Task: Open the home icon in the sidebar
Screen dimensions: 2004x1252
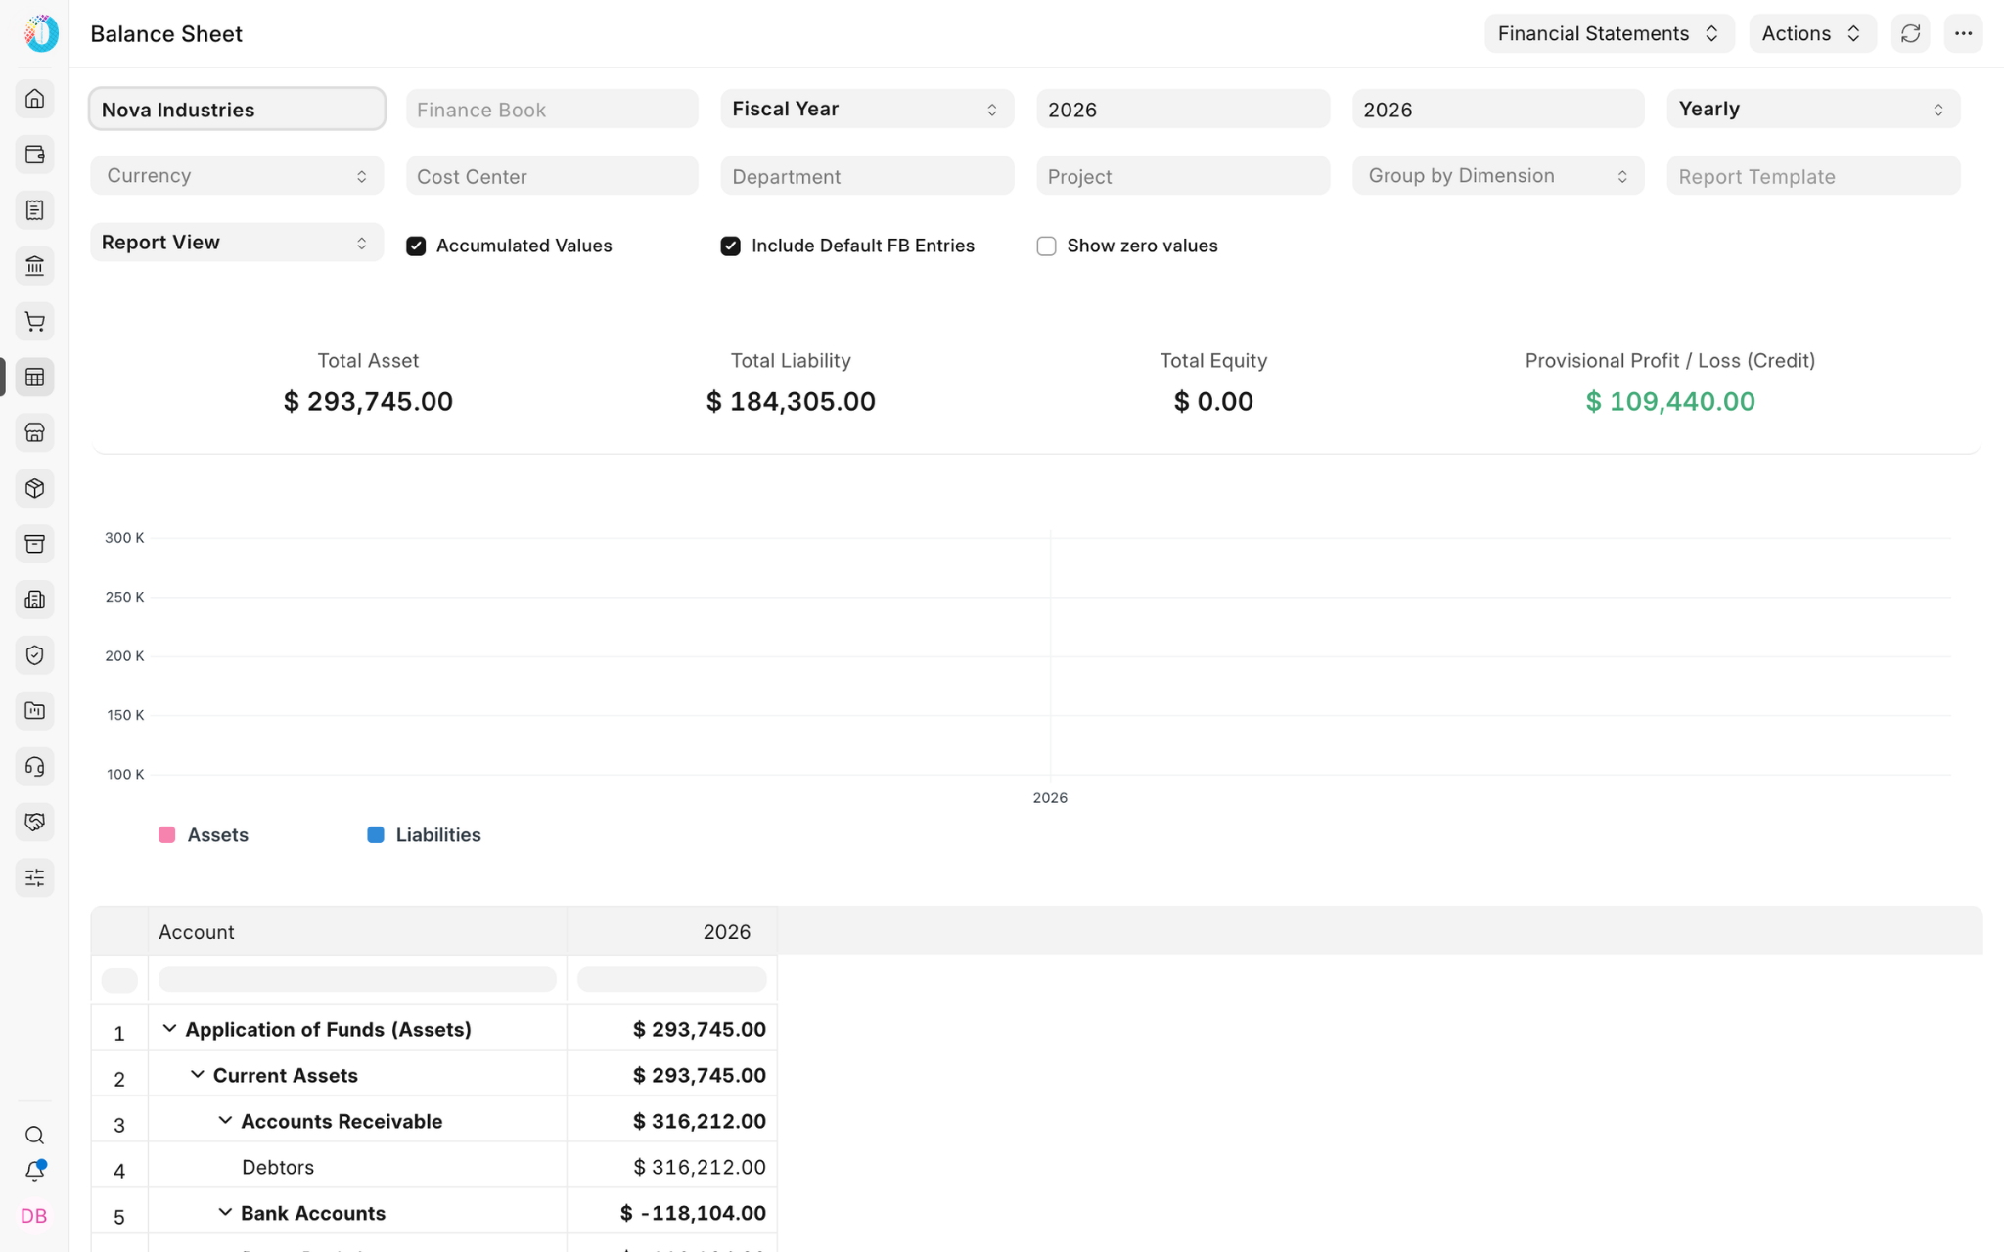Action: (34, 99)
